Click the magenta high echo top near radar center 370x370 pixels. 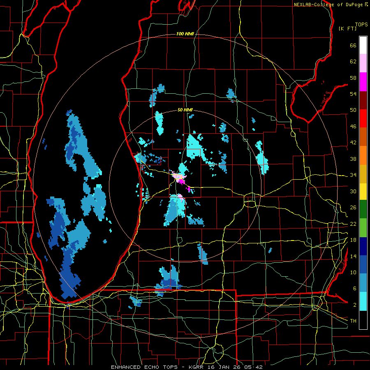(181, 181)
